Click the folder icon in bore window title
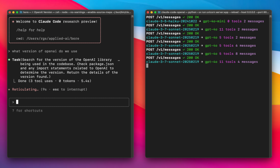Screen dimensions: 280x168 [21, 12]
